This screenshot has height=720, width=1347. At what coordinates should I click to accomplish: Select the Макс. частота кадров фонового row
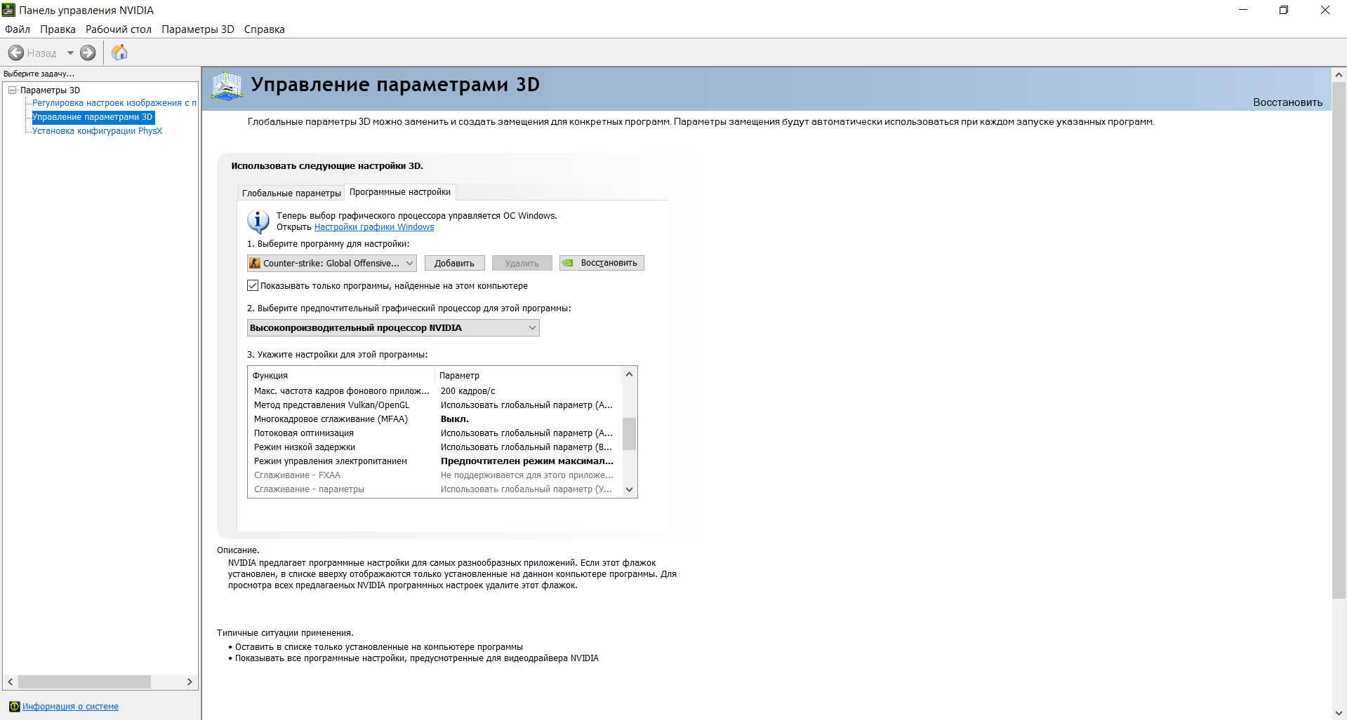(434, 391)
